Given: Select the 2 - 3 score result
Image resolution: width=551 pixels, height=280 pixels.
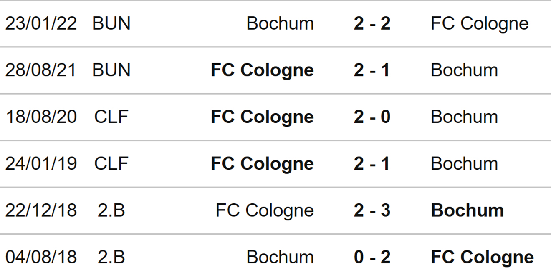Looking at the screenshot, I should click(372, 210).
